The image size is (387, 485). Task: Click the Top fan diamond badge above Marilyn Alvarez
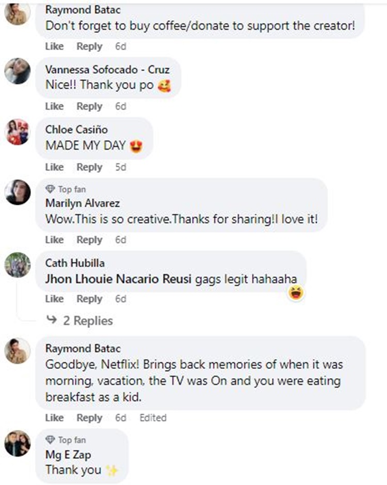[50, 189]
